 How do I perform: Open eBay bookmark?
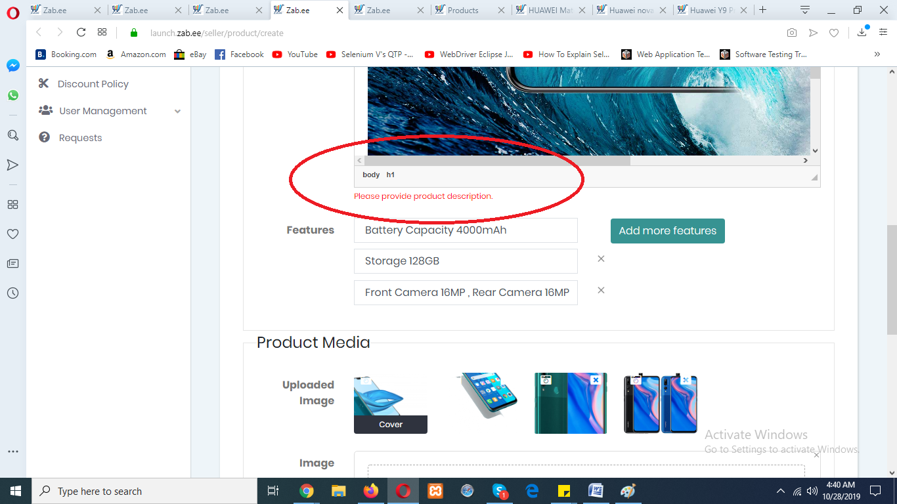point(190,54)
